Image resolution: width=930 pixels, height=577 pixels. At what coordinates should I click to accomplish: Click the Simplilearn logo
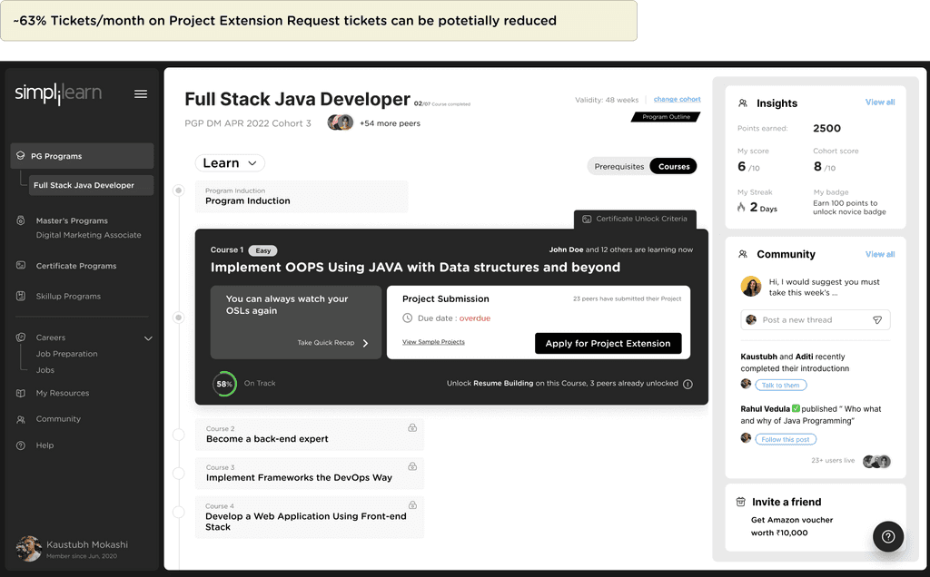pyautogui.click(x=58, y=93)
